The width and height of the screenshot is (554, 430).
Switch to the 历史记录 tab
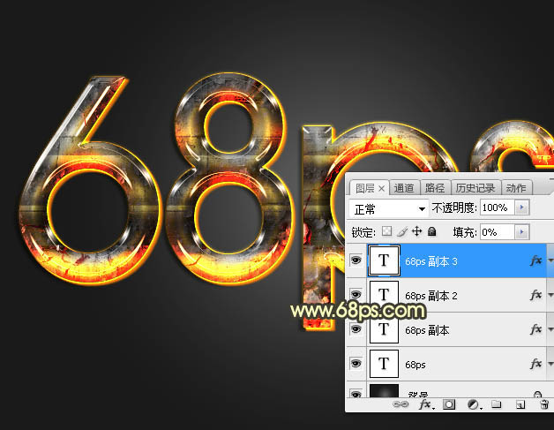[x=475, y=188]
